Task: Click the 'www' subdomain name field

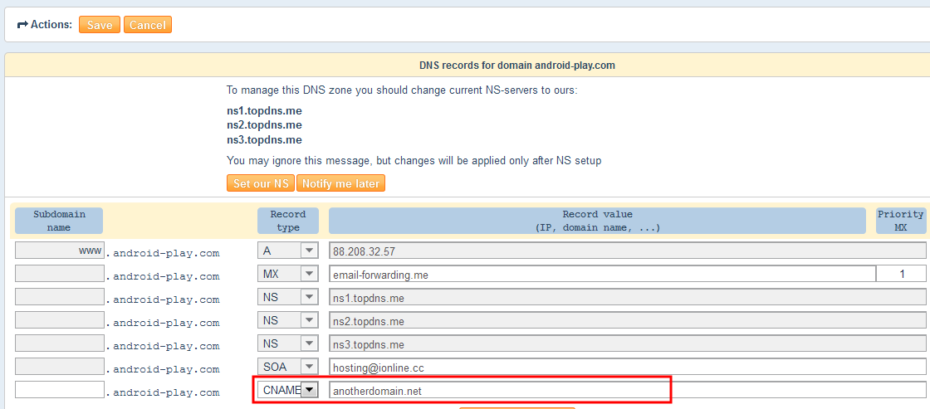Action: pos(59,251)
